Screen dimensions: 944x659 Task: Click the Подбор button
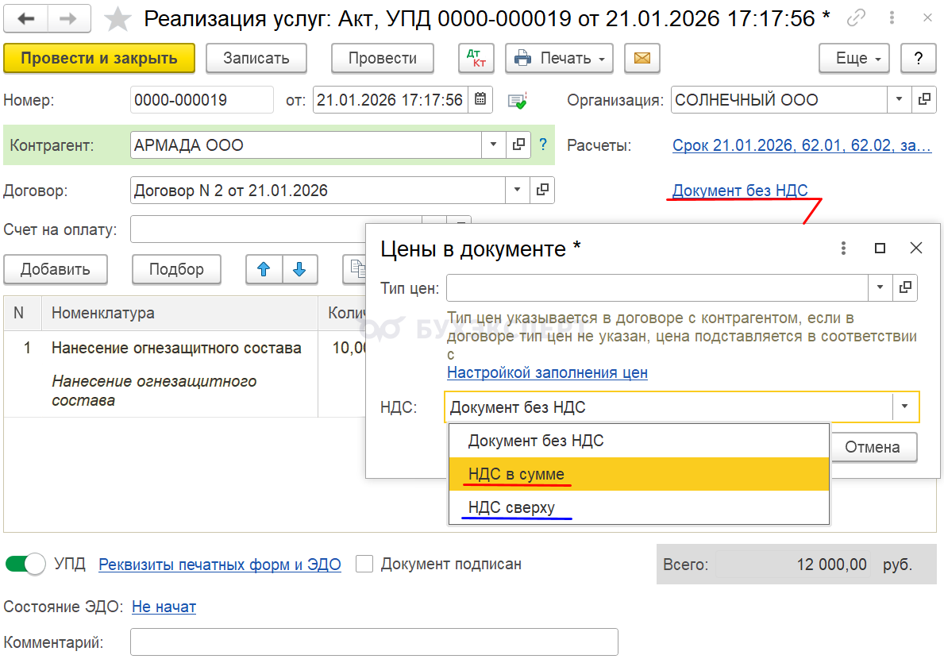coord(176,269)
